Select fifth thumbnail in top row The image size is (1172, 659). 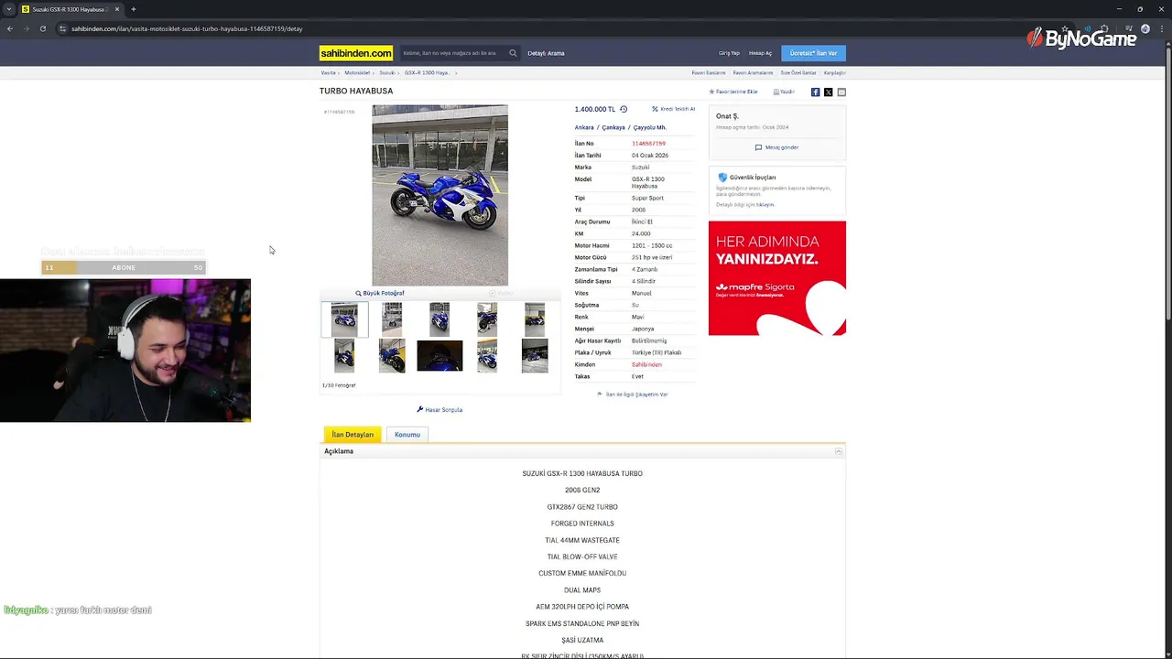[535, 319]
